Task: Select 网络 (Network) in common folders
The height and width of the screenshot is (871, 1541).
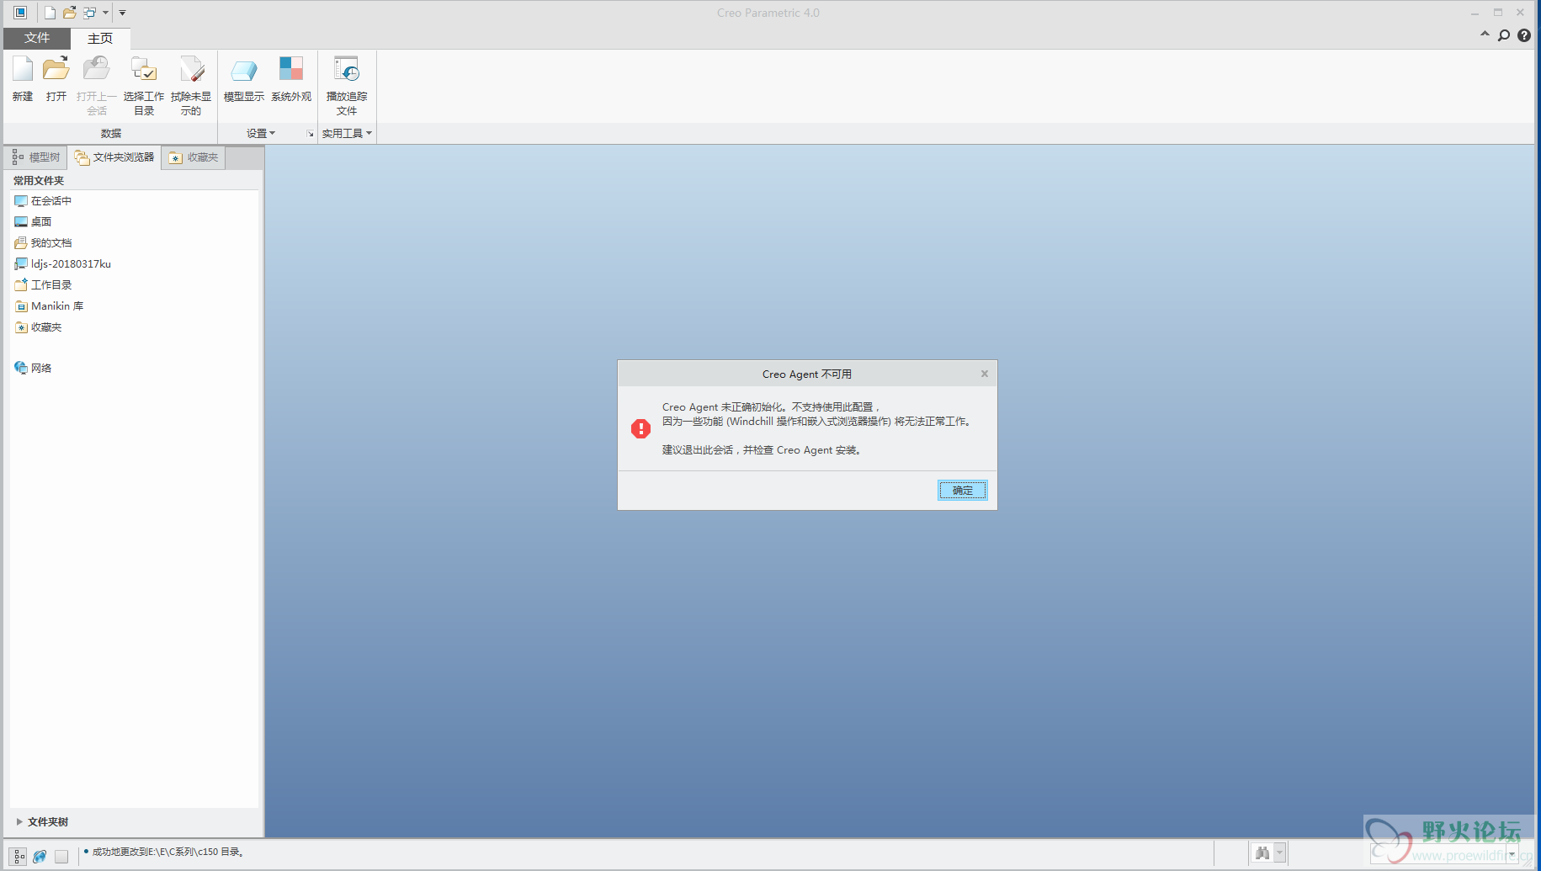Action: pyautogui.click(x=33, y=368)
